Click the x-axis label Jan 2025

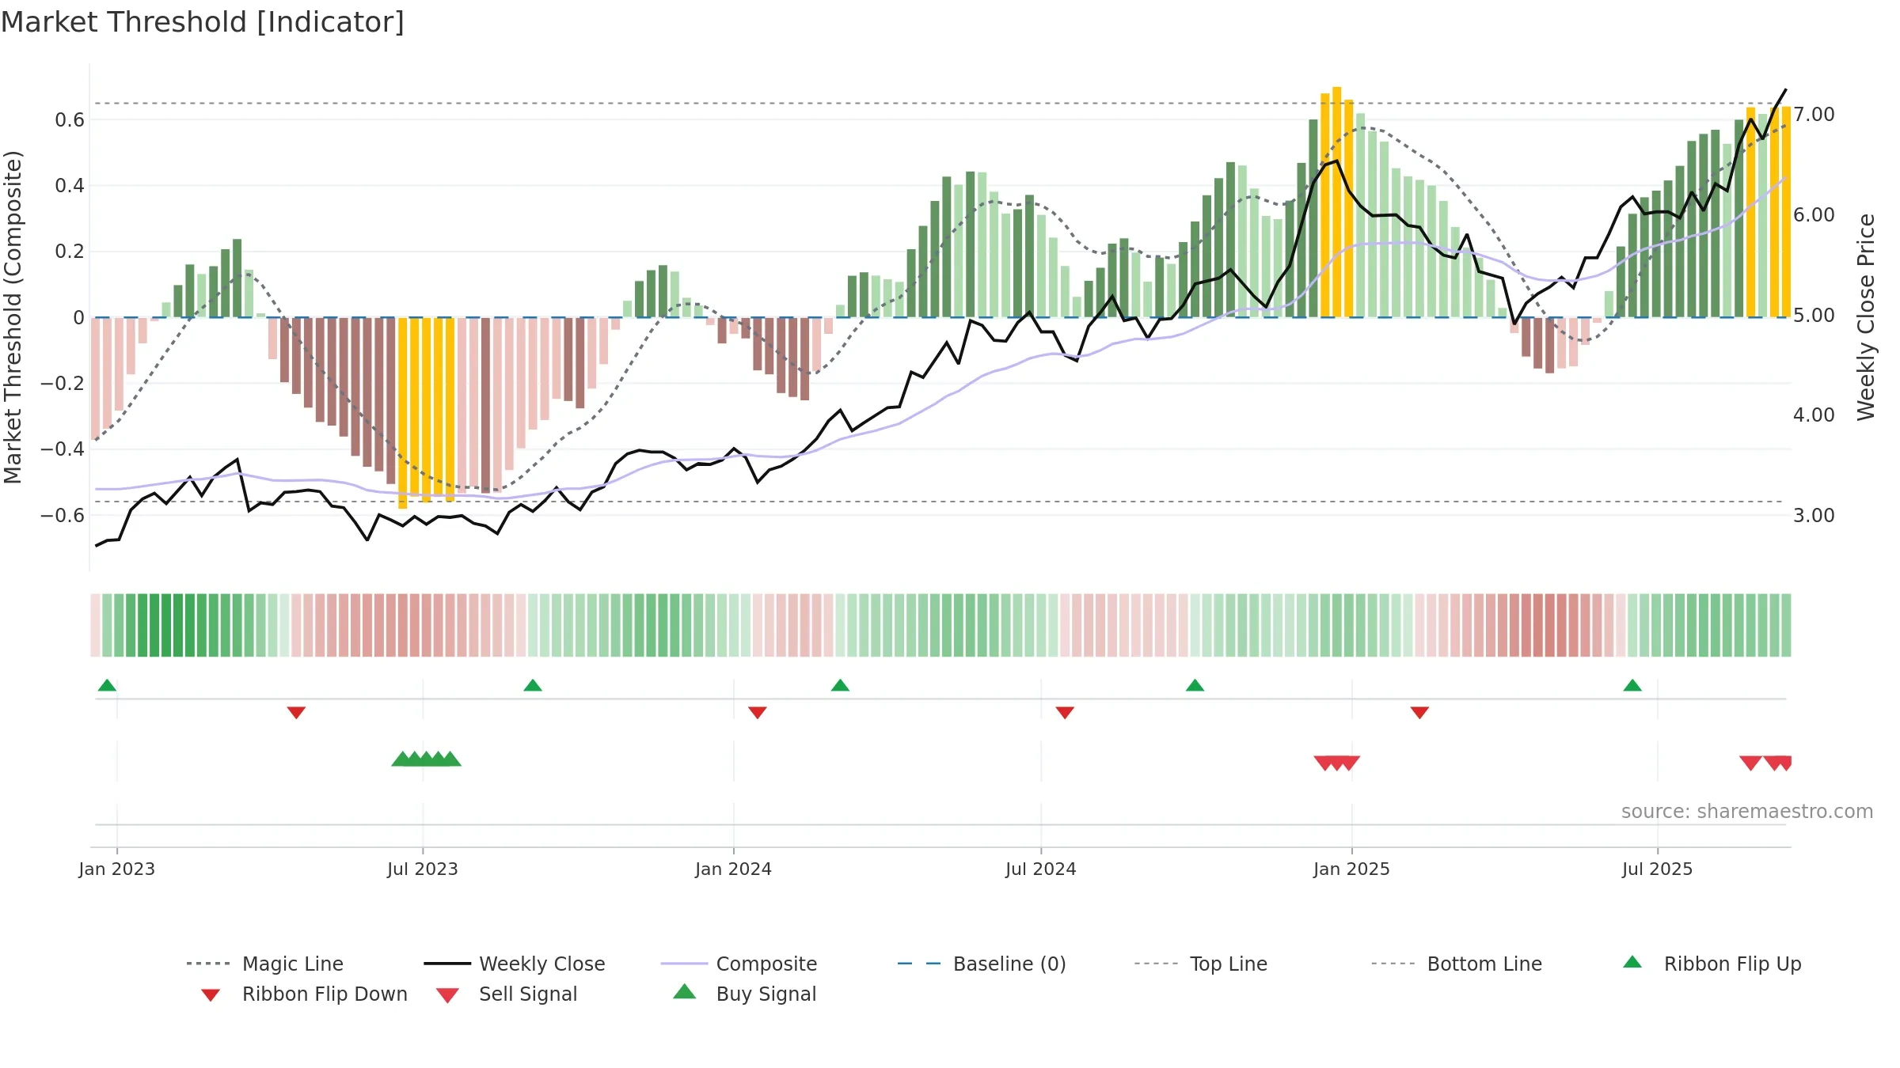tap(1352, 869)
